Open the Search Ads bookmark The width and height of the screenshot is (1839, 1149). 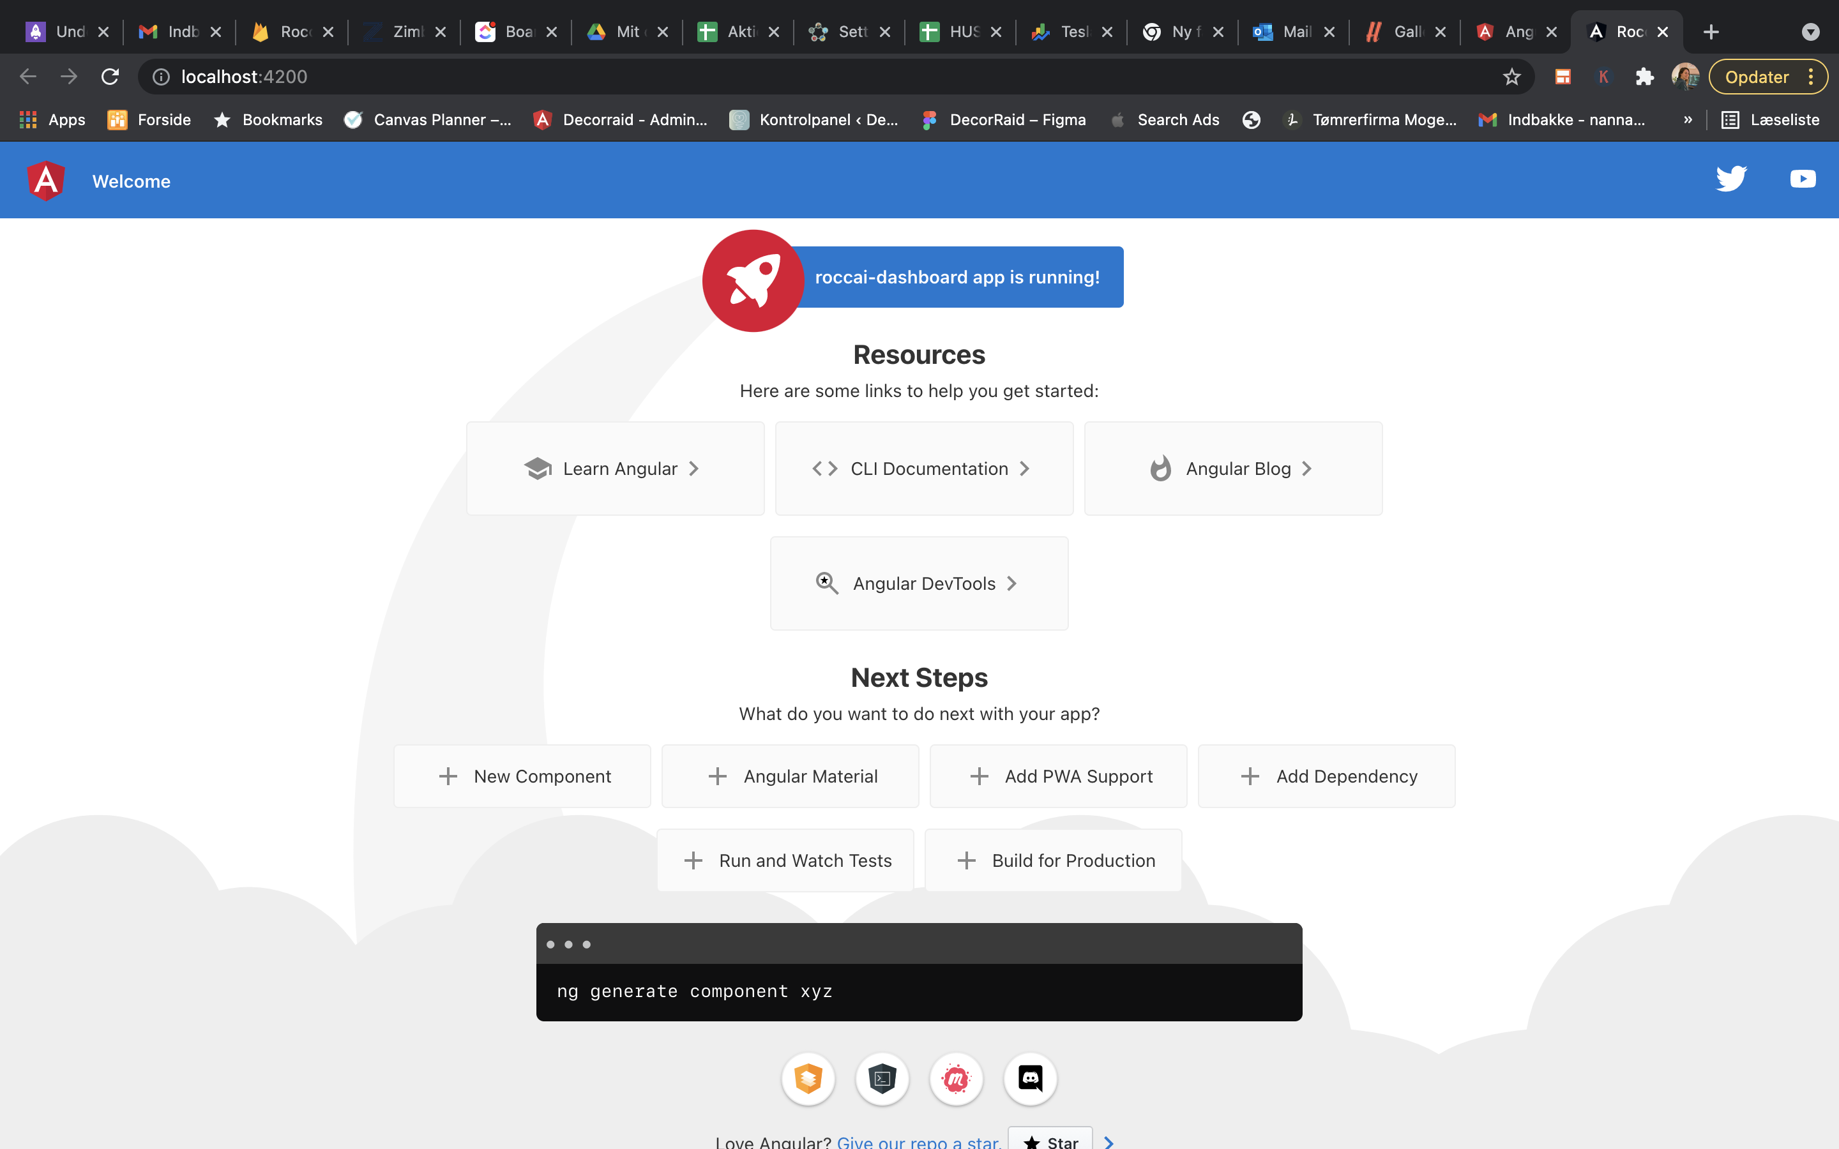click(1164, 119)
